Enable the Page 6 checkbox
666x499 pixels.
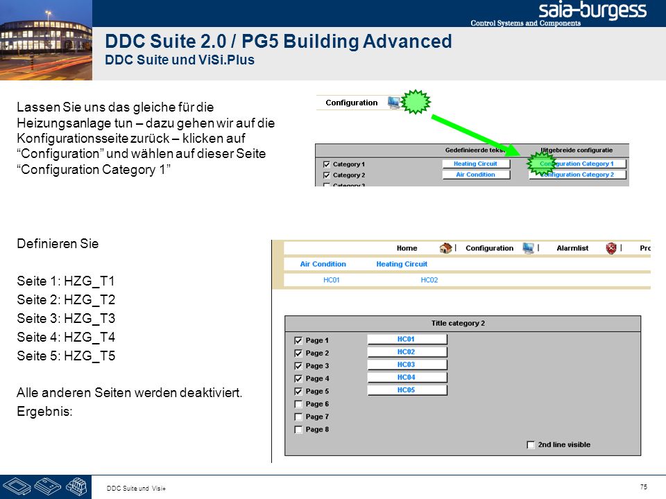click(298, 404)
